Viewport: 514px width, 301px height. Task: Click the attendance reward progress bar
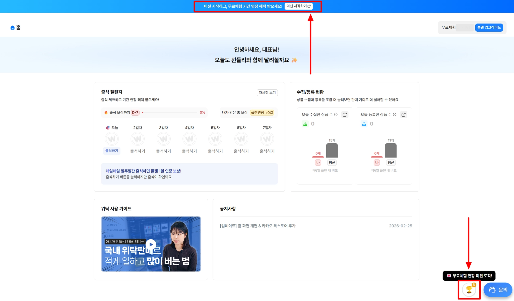pyautogui.click(x=169, y=113)
